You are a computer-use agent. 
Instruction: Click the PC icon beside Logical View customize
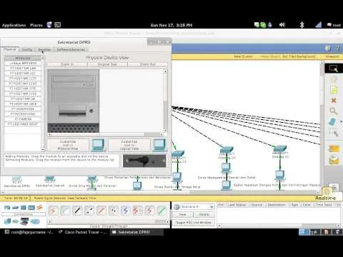159,145
